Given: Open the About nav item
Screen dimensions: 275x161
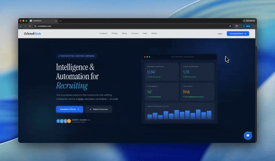Looking at the screenshot, I should [x=124, y=33].
